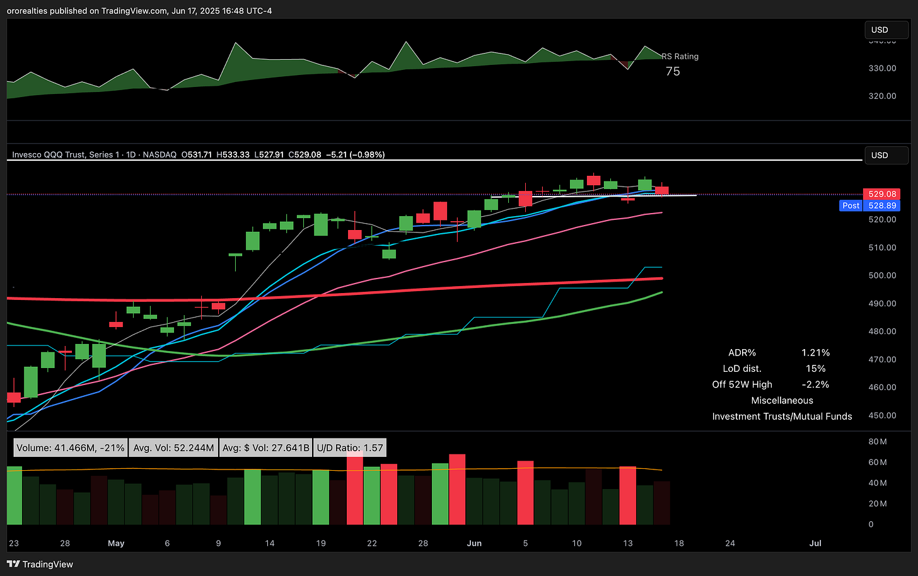Click the C529.08 close value in header
The height and width of the screenshot is (576, 918).
tap(305, 154)
